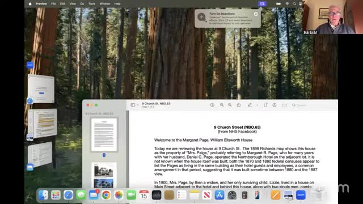
Task: Open FaceTime from the dock
Action: tap(131, 195)
